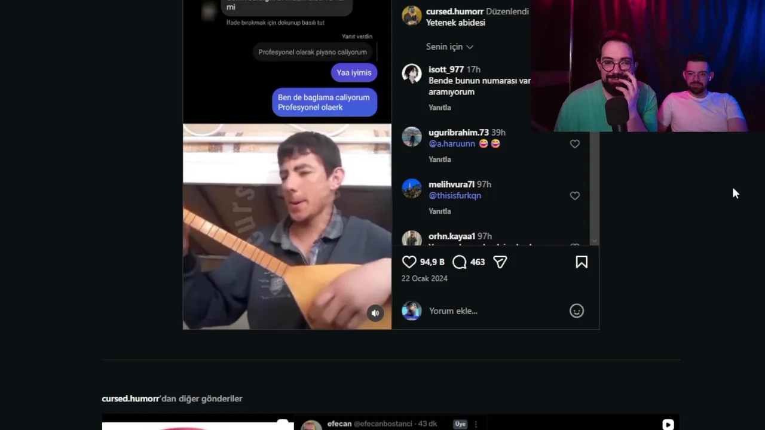765x430 pixels.
Task: Open @a.haruunn mention link
Action: [x=452, y=144]
